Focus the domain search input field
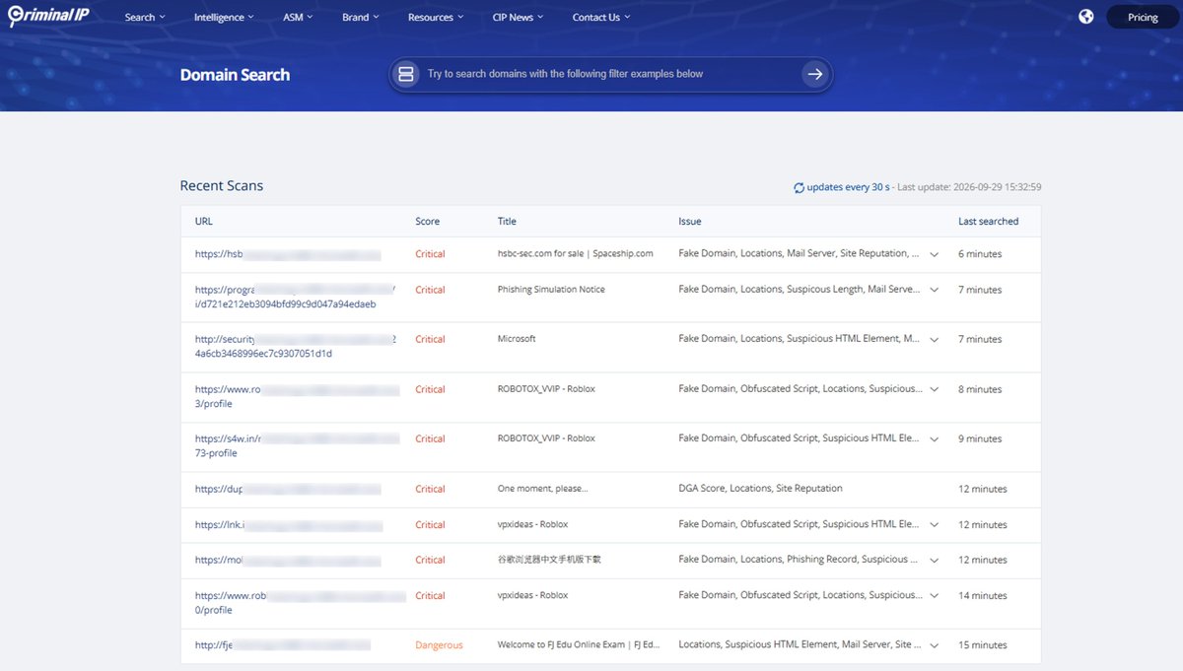The width and height of the screenshot is (1183, 671). coord(609,74)
